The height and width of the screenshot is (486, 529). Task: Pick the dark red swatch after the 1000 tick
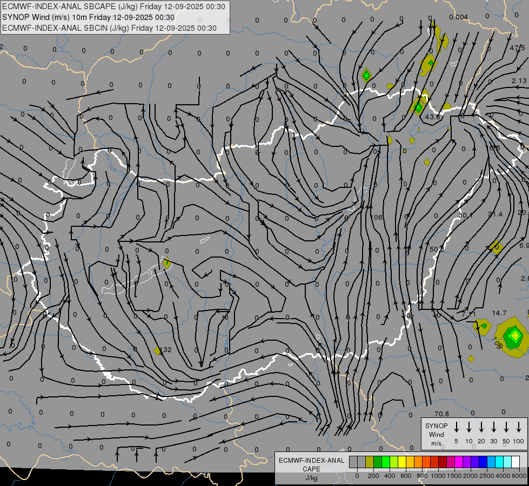443,462
